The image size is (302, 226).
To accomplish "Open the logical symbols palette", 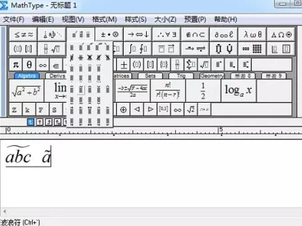I will click(167, 35).
